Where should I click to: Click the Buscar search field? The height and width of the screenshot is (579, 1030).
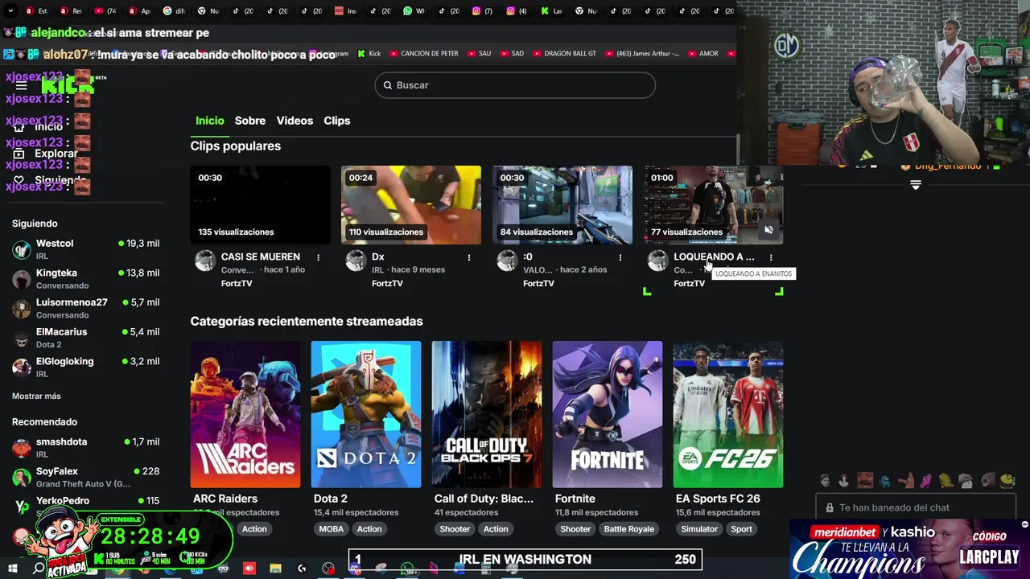[515, 85]
